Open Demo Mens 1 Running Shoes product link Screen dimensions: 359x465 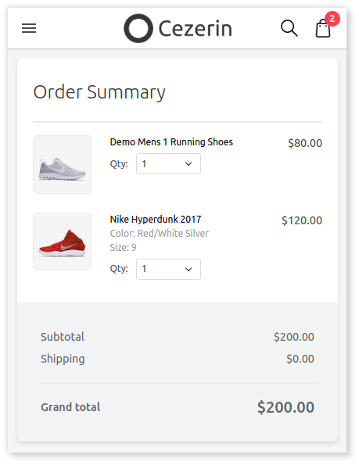(171, 142)
